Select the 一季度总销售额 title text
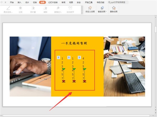The height and width of the screenshot is (117, 157). (x=74, y=43)
